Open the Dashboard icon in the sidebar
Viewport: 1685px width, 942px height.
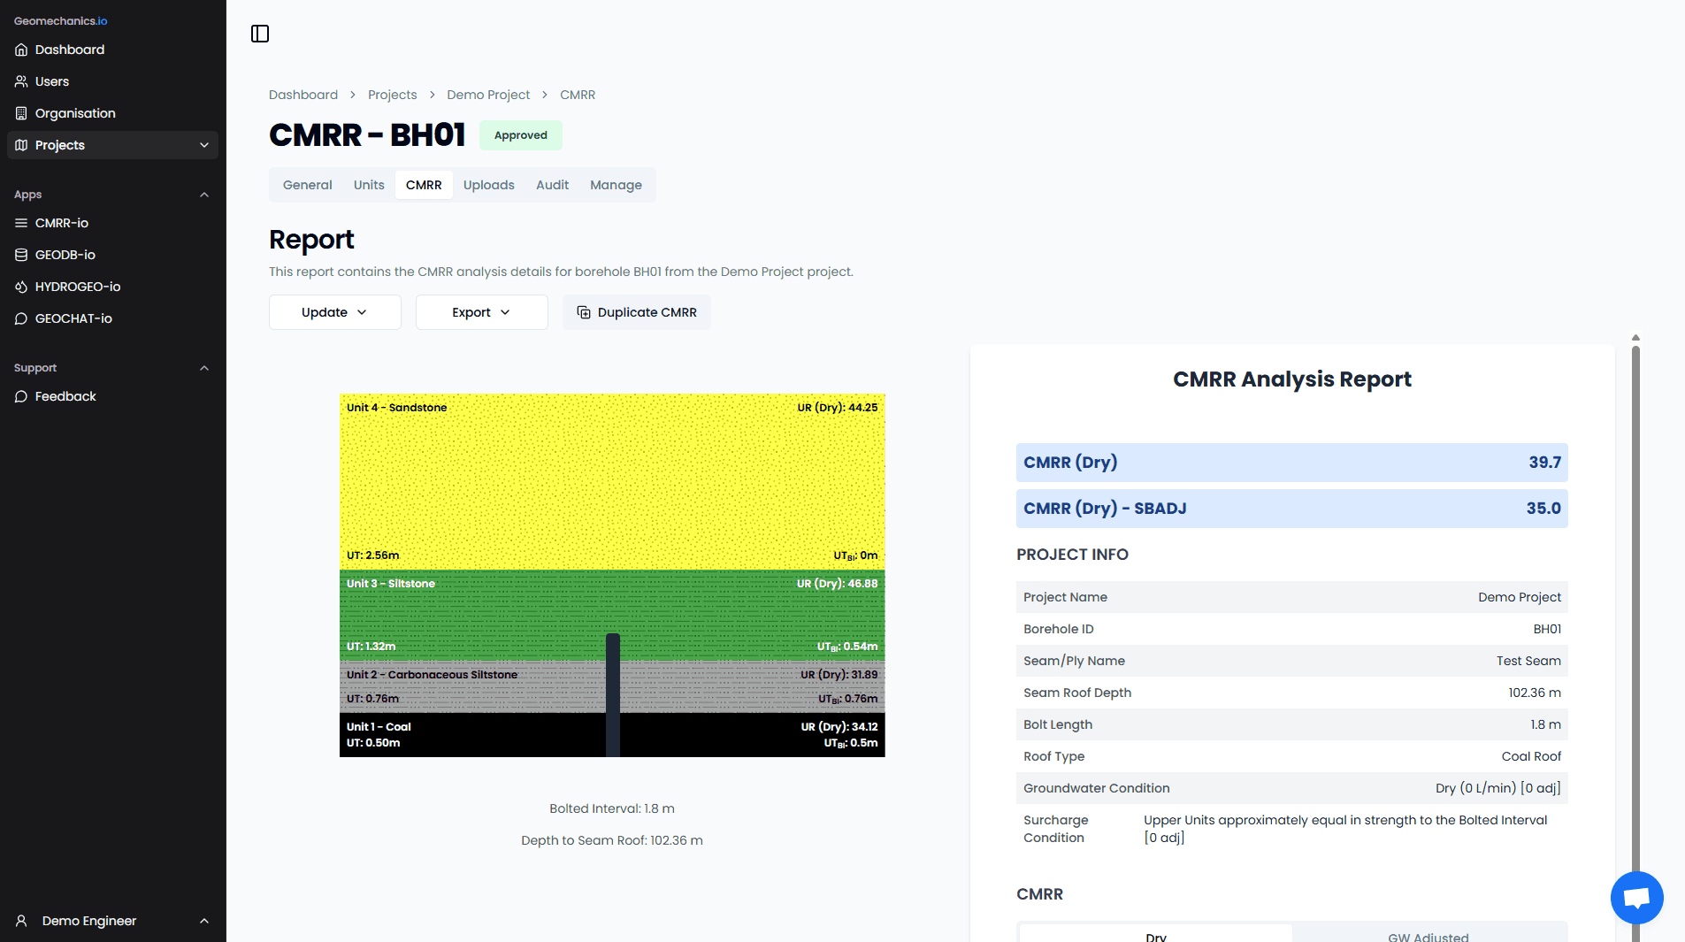(21, 50)
